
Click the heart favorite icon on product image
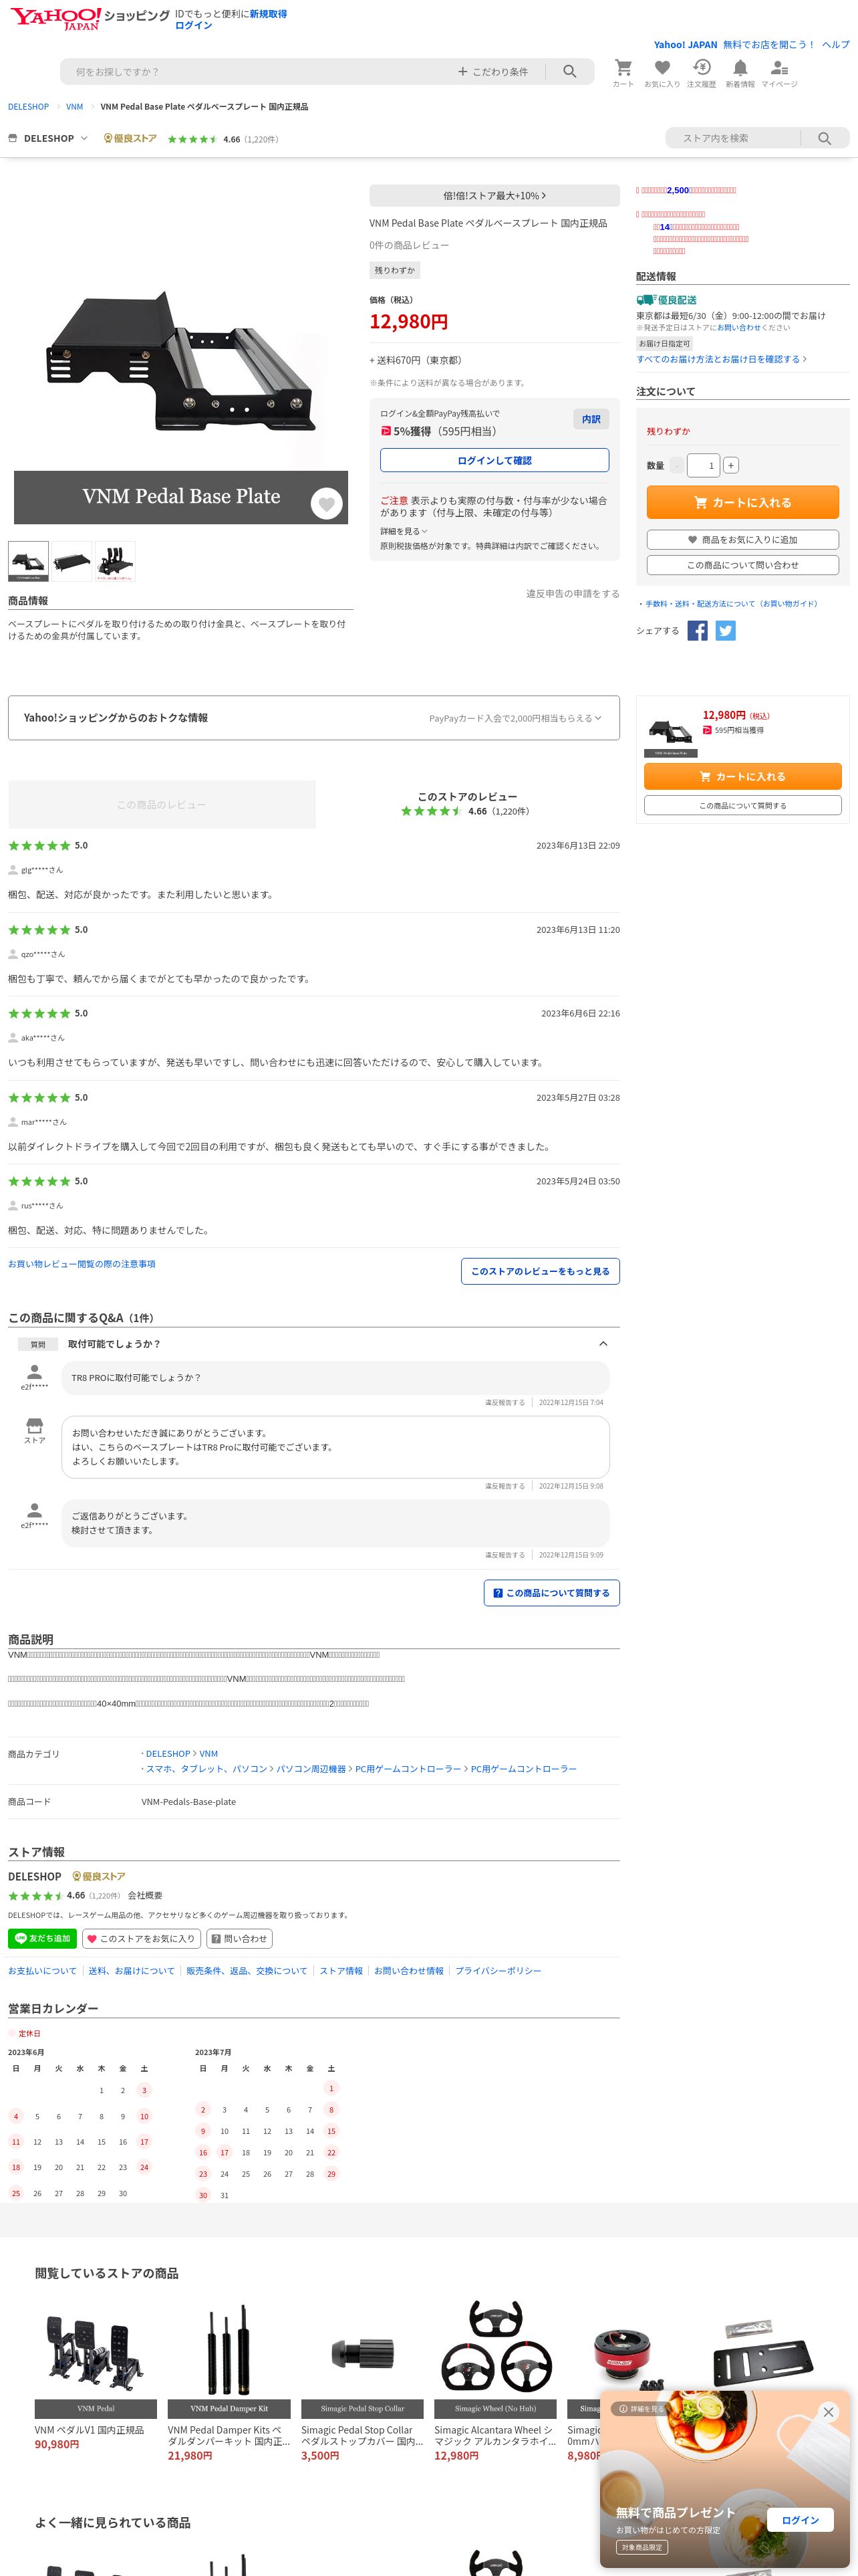[327, 504]
